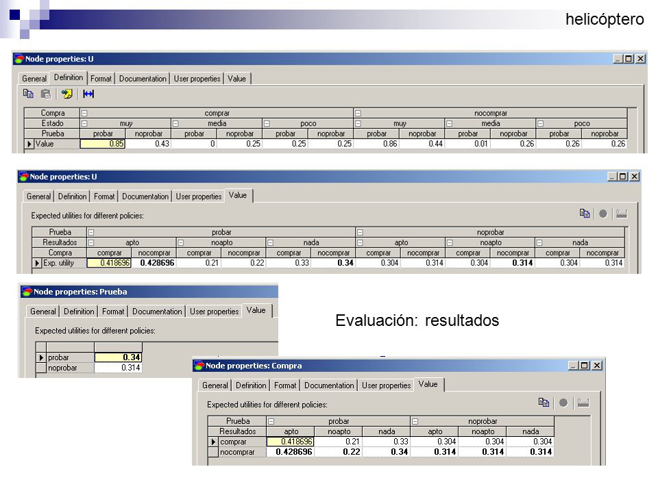Viewport: 658px width, 493px height.
Task: Click 0.33 cell in Compra window
Action: click(387, 442)
